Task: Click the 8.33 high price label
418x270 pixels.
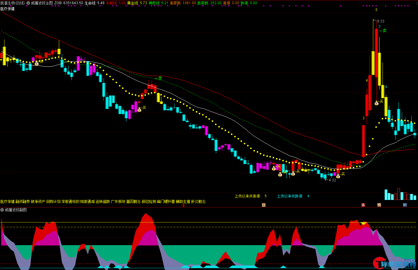Action: (x=381, y=21)
